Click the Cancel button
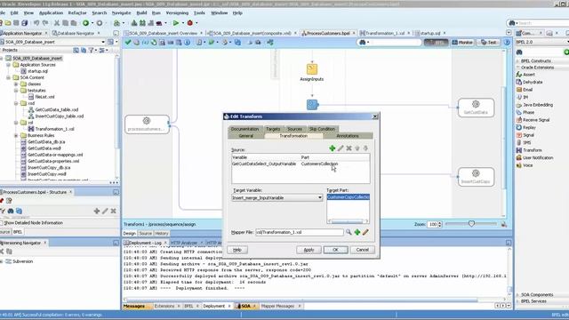 [x=362, y=250]
